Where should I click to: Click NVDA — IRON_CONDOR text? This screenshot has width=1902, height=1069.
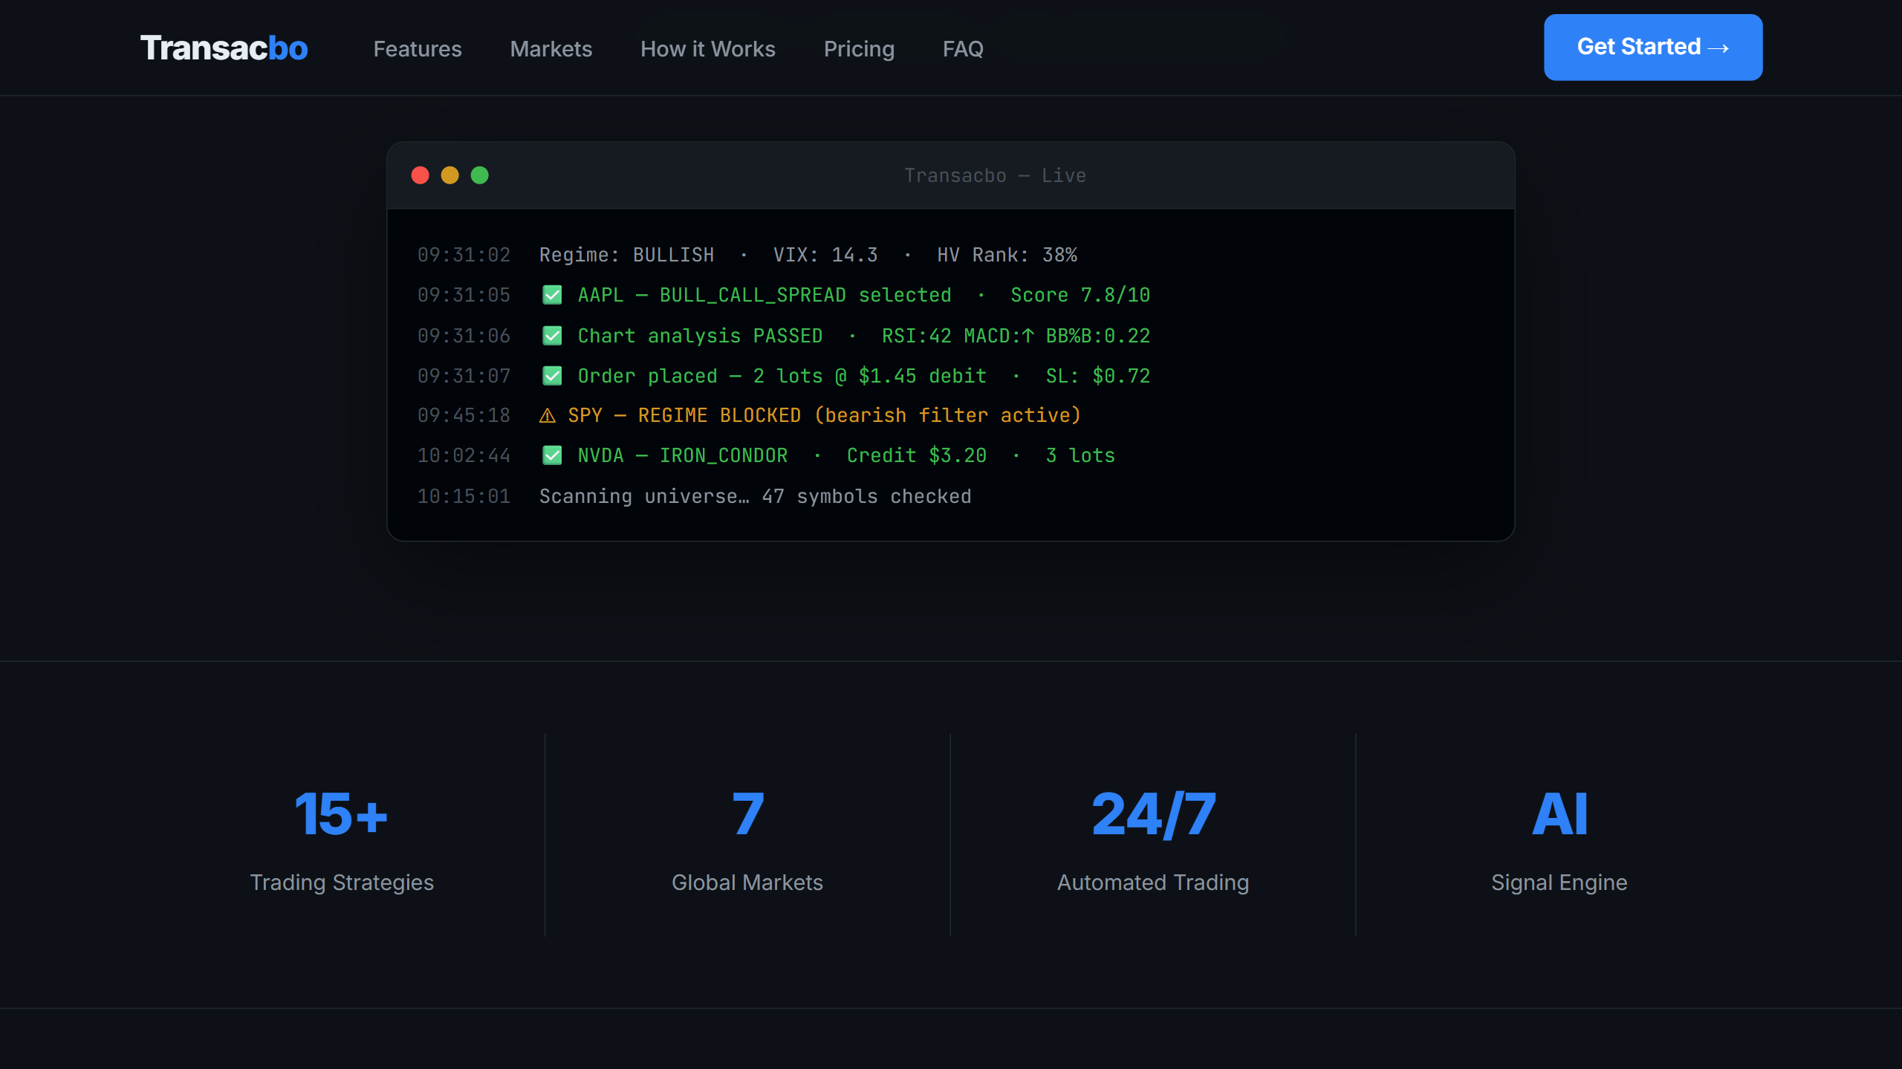pyautogui.click(x=683, y=455)
